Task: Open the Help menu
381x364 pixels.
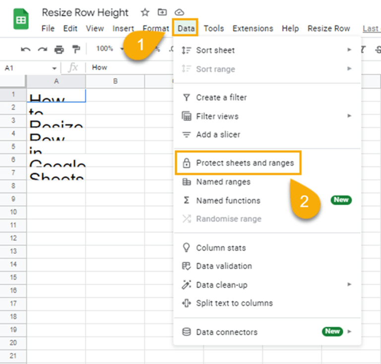Action: tap(290, 29)
